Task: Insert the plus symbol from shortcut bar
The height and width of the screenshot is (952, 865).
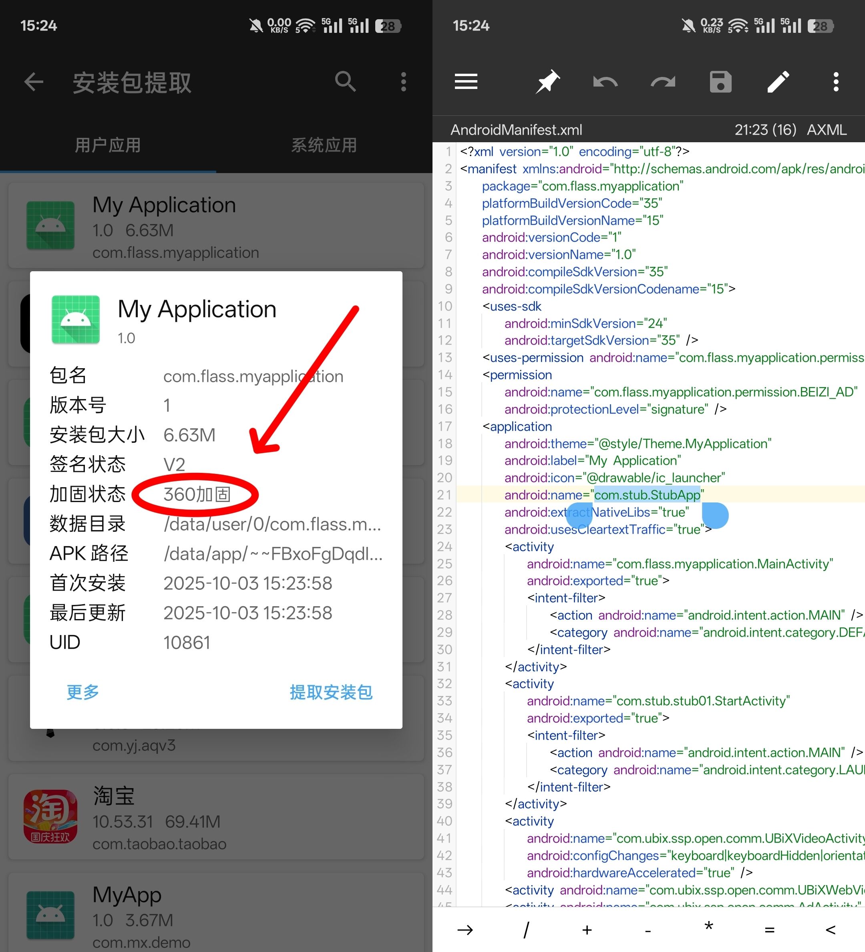Action: 587,930
